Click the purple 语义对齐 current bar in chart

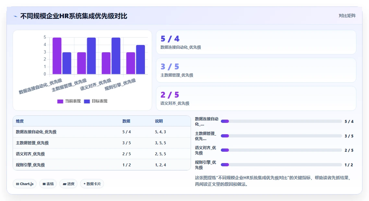(x=106, y=63)
